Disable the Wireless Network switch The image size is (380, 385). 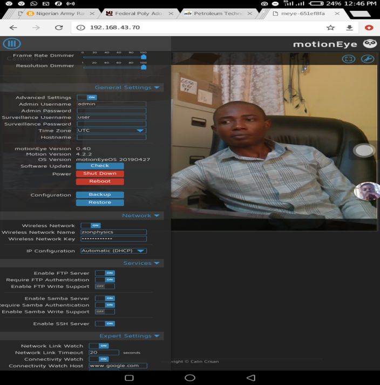click(x=90, y=226)
